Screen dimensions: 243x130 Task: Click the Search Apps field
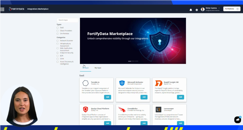[68, 20]
